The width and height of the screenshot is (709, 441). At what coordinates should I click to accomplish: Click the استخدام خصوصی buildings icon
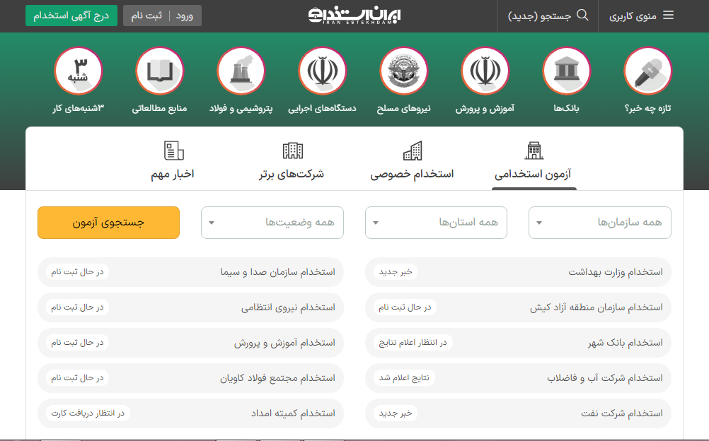click(x=413, y=151)
